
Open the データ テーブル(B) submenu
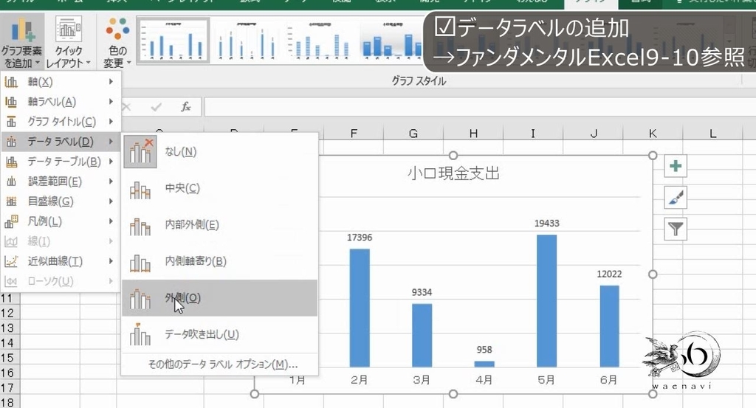tap(61, 162)
